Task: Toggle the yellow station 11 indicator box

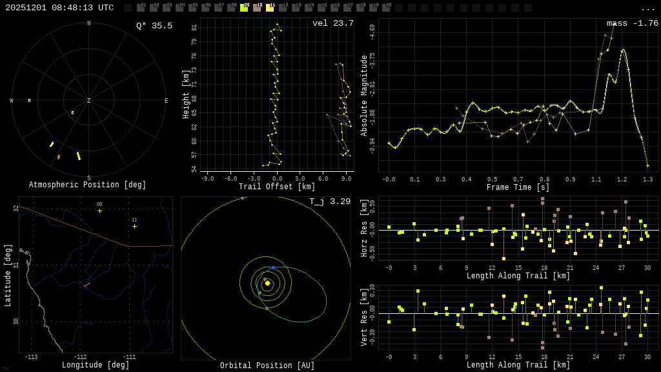Action: tap(270, 8)
